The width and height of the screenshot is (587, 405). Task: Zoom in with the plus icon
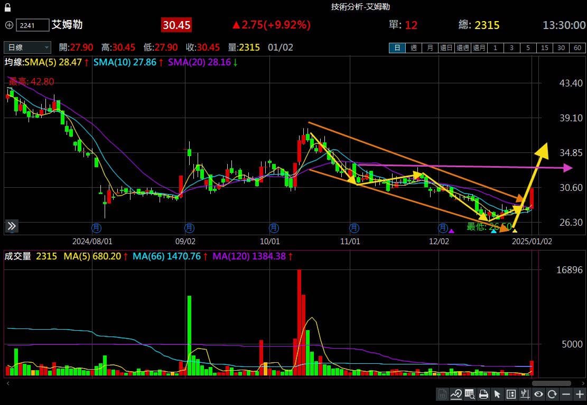pyautogui.click(x=580, y=394)
